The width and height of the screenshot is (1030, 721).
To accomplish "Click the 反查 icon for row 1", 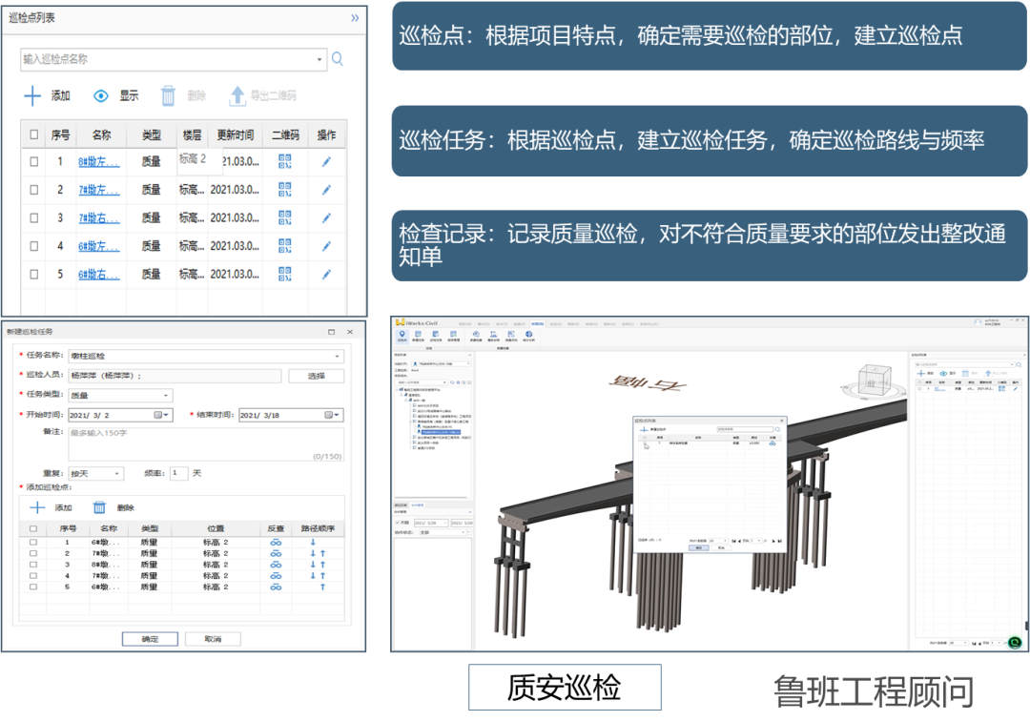I will click(x=276, y=543).
